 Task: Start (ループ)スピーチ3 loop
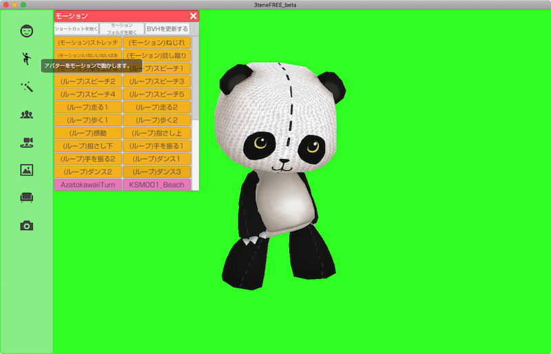click(157, 81)
